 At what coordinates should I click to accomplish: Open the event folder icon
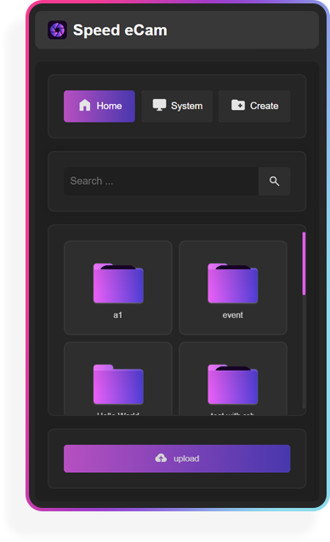point(233,284)
